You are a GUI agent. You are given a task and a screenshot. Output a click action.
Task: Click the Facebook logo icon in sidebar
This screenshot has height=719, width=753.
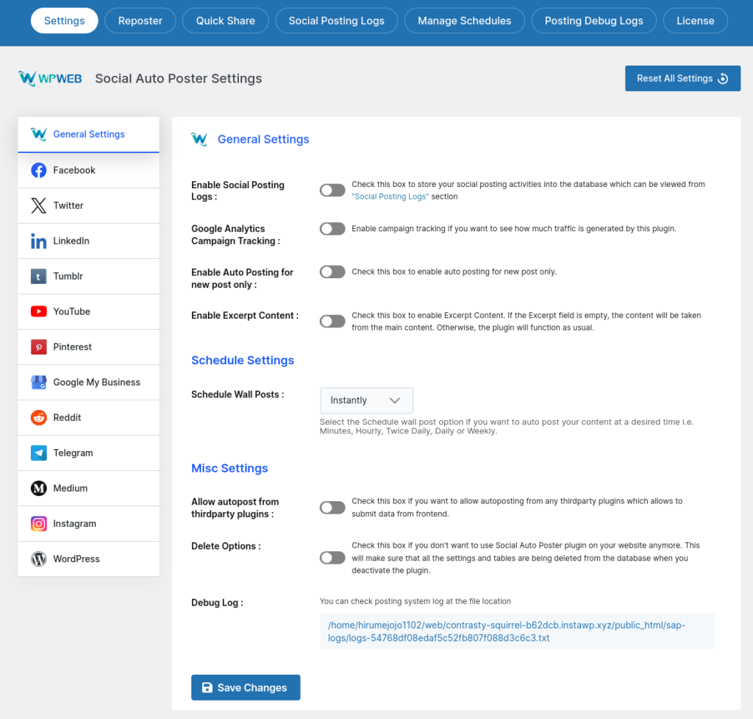tap(39, 170)
